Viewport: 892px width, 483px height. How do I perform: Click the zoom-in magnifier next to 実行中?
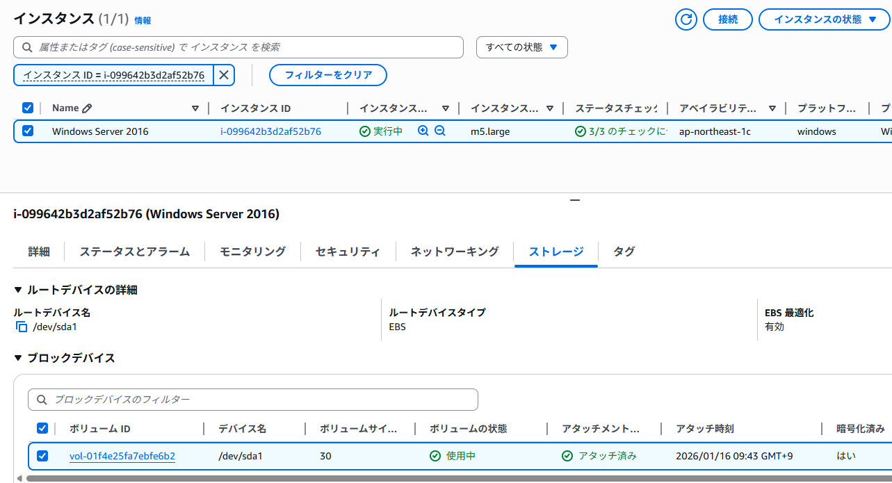tap(423, 131)
